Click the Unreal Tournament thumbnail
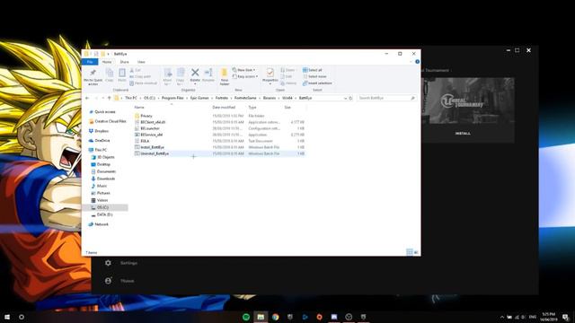The image size is (575, 323). pos(468,100)
